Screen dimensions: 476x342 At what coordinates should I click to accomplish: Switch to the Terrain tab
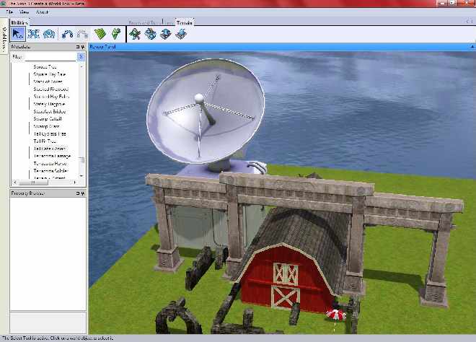click(x=184, y=22)
